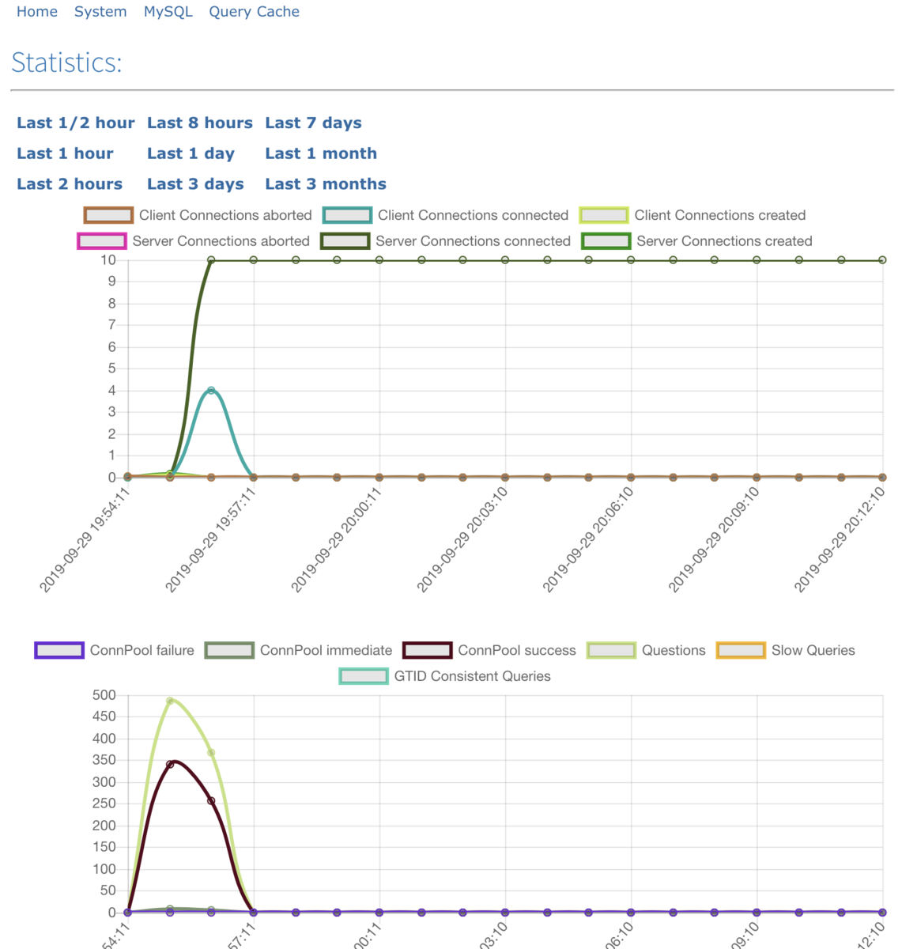Toggle Client Connections created legend swatch

click(604, 215)
